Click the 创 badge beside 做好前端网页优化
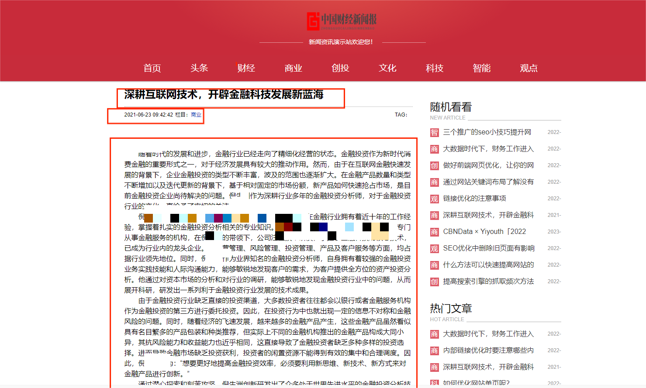The image size is (646, 388). point(434,165)
